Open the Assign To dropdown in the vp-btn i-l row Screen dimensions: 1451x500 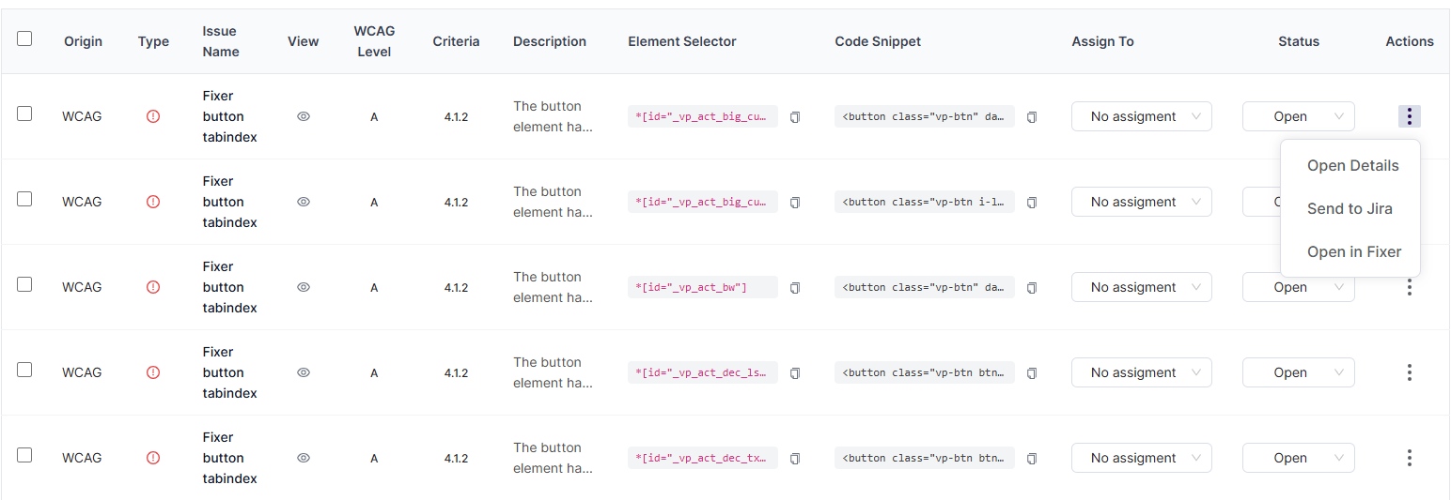[1142, 202]
